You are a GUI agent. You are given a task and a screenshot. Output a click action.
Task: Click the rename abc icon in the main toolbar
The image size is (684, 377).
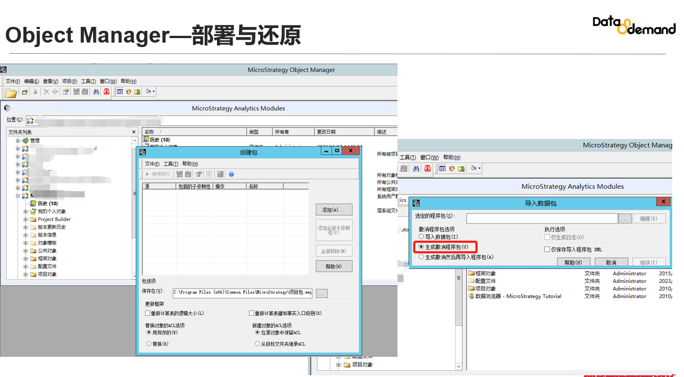[x=55, y=92]
